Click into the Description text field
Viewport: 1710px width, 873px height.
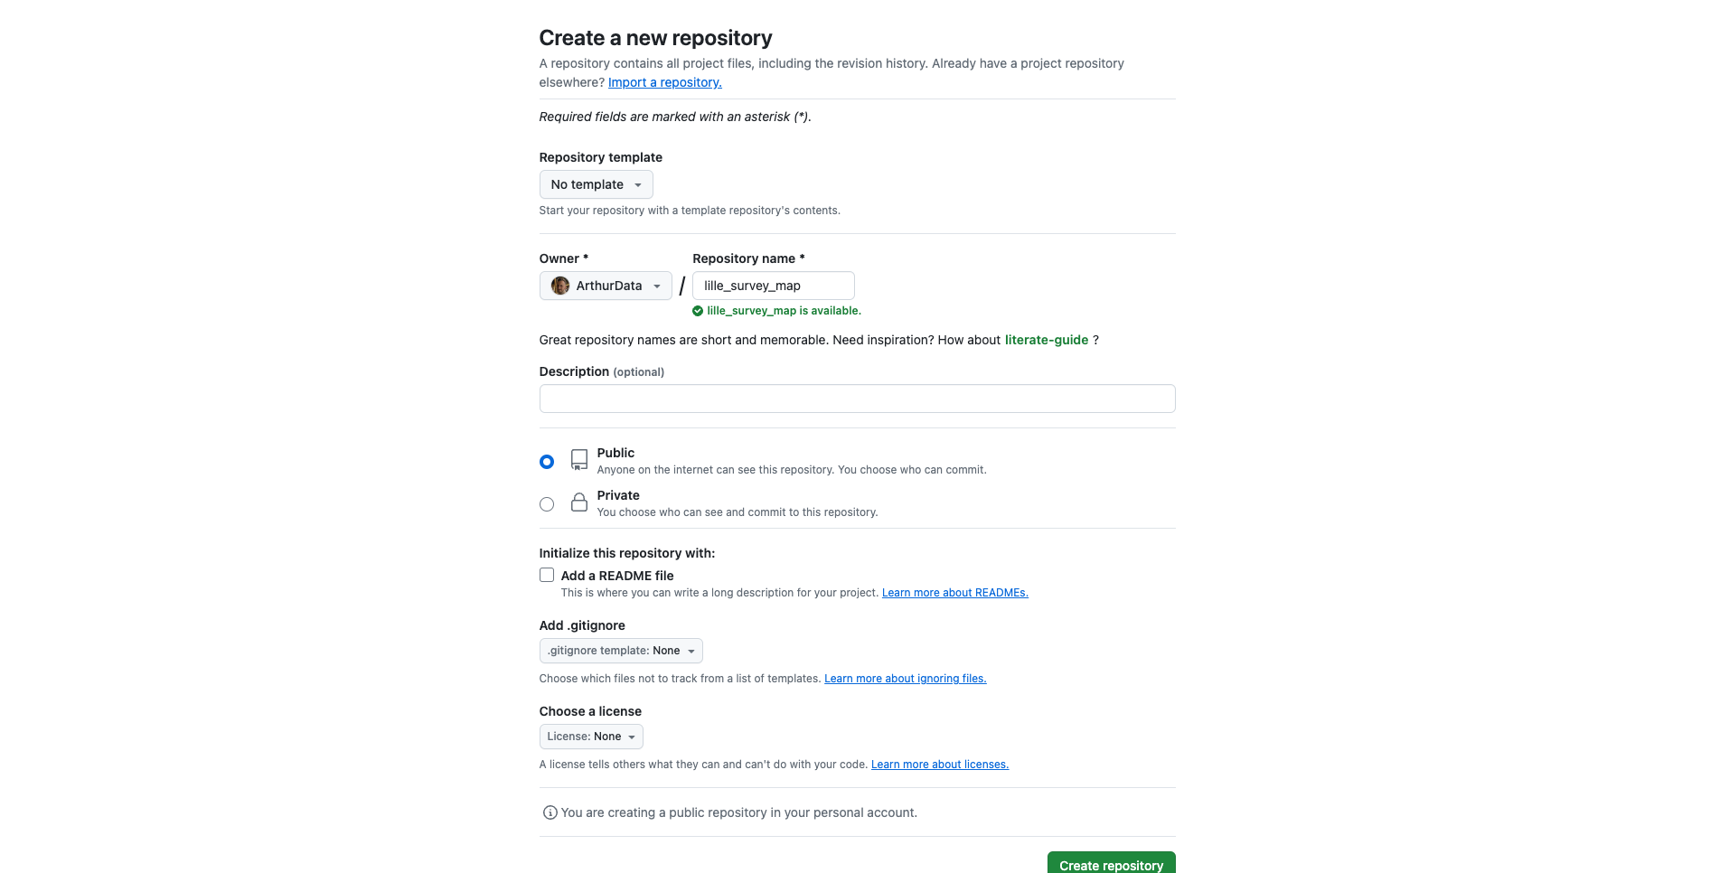(x=858, y=399)
